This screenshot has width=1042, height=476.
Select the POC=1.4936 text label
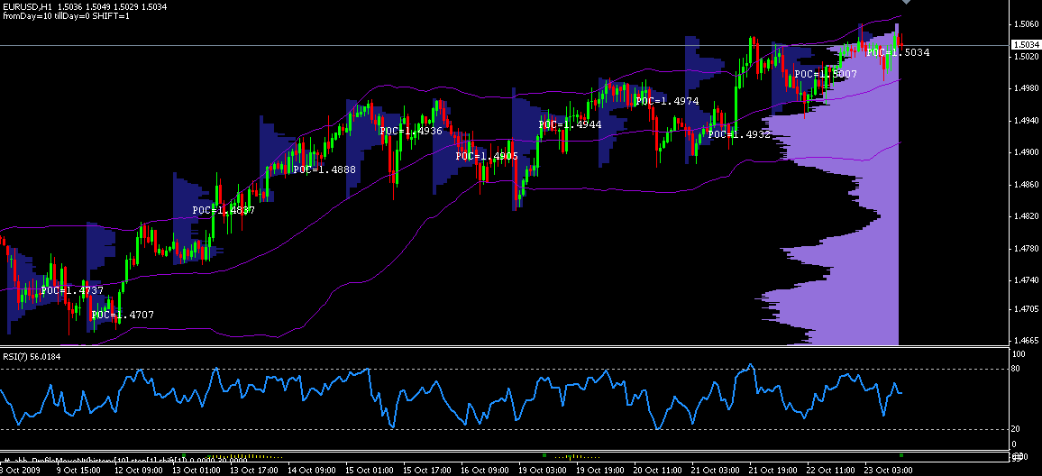coord(411,131)
